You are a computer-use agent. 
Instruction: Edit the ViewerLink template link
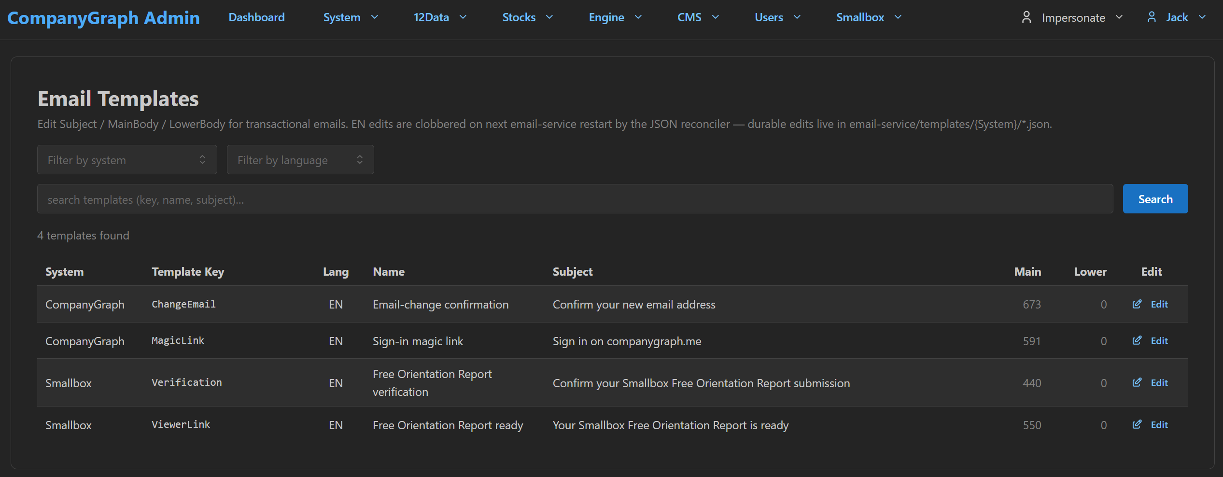click(1159, 425)
